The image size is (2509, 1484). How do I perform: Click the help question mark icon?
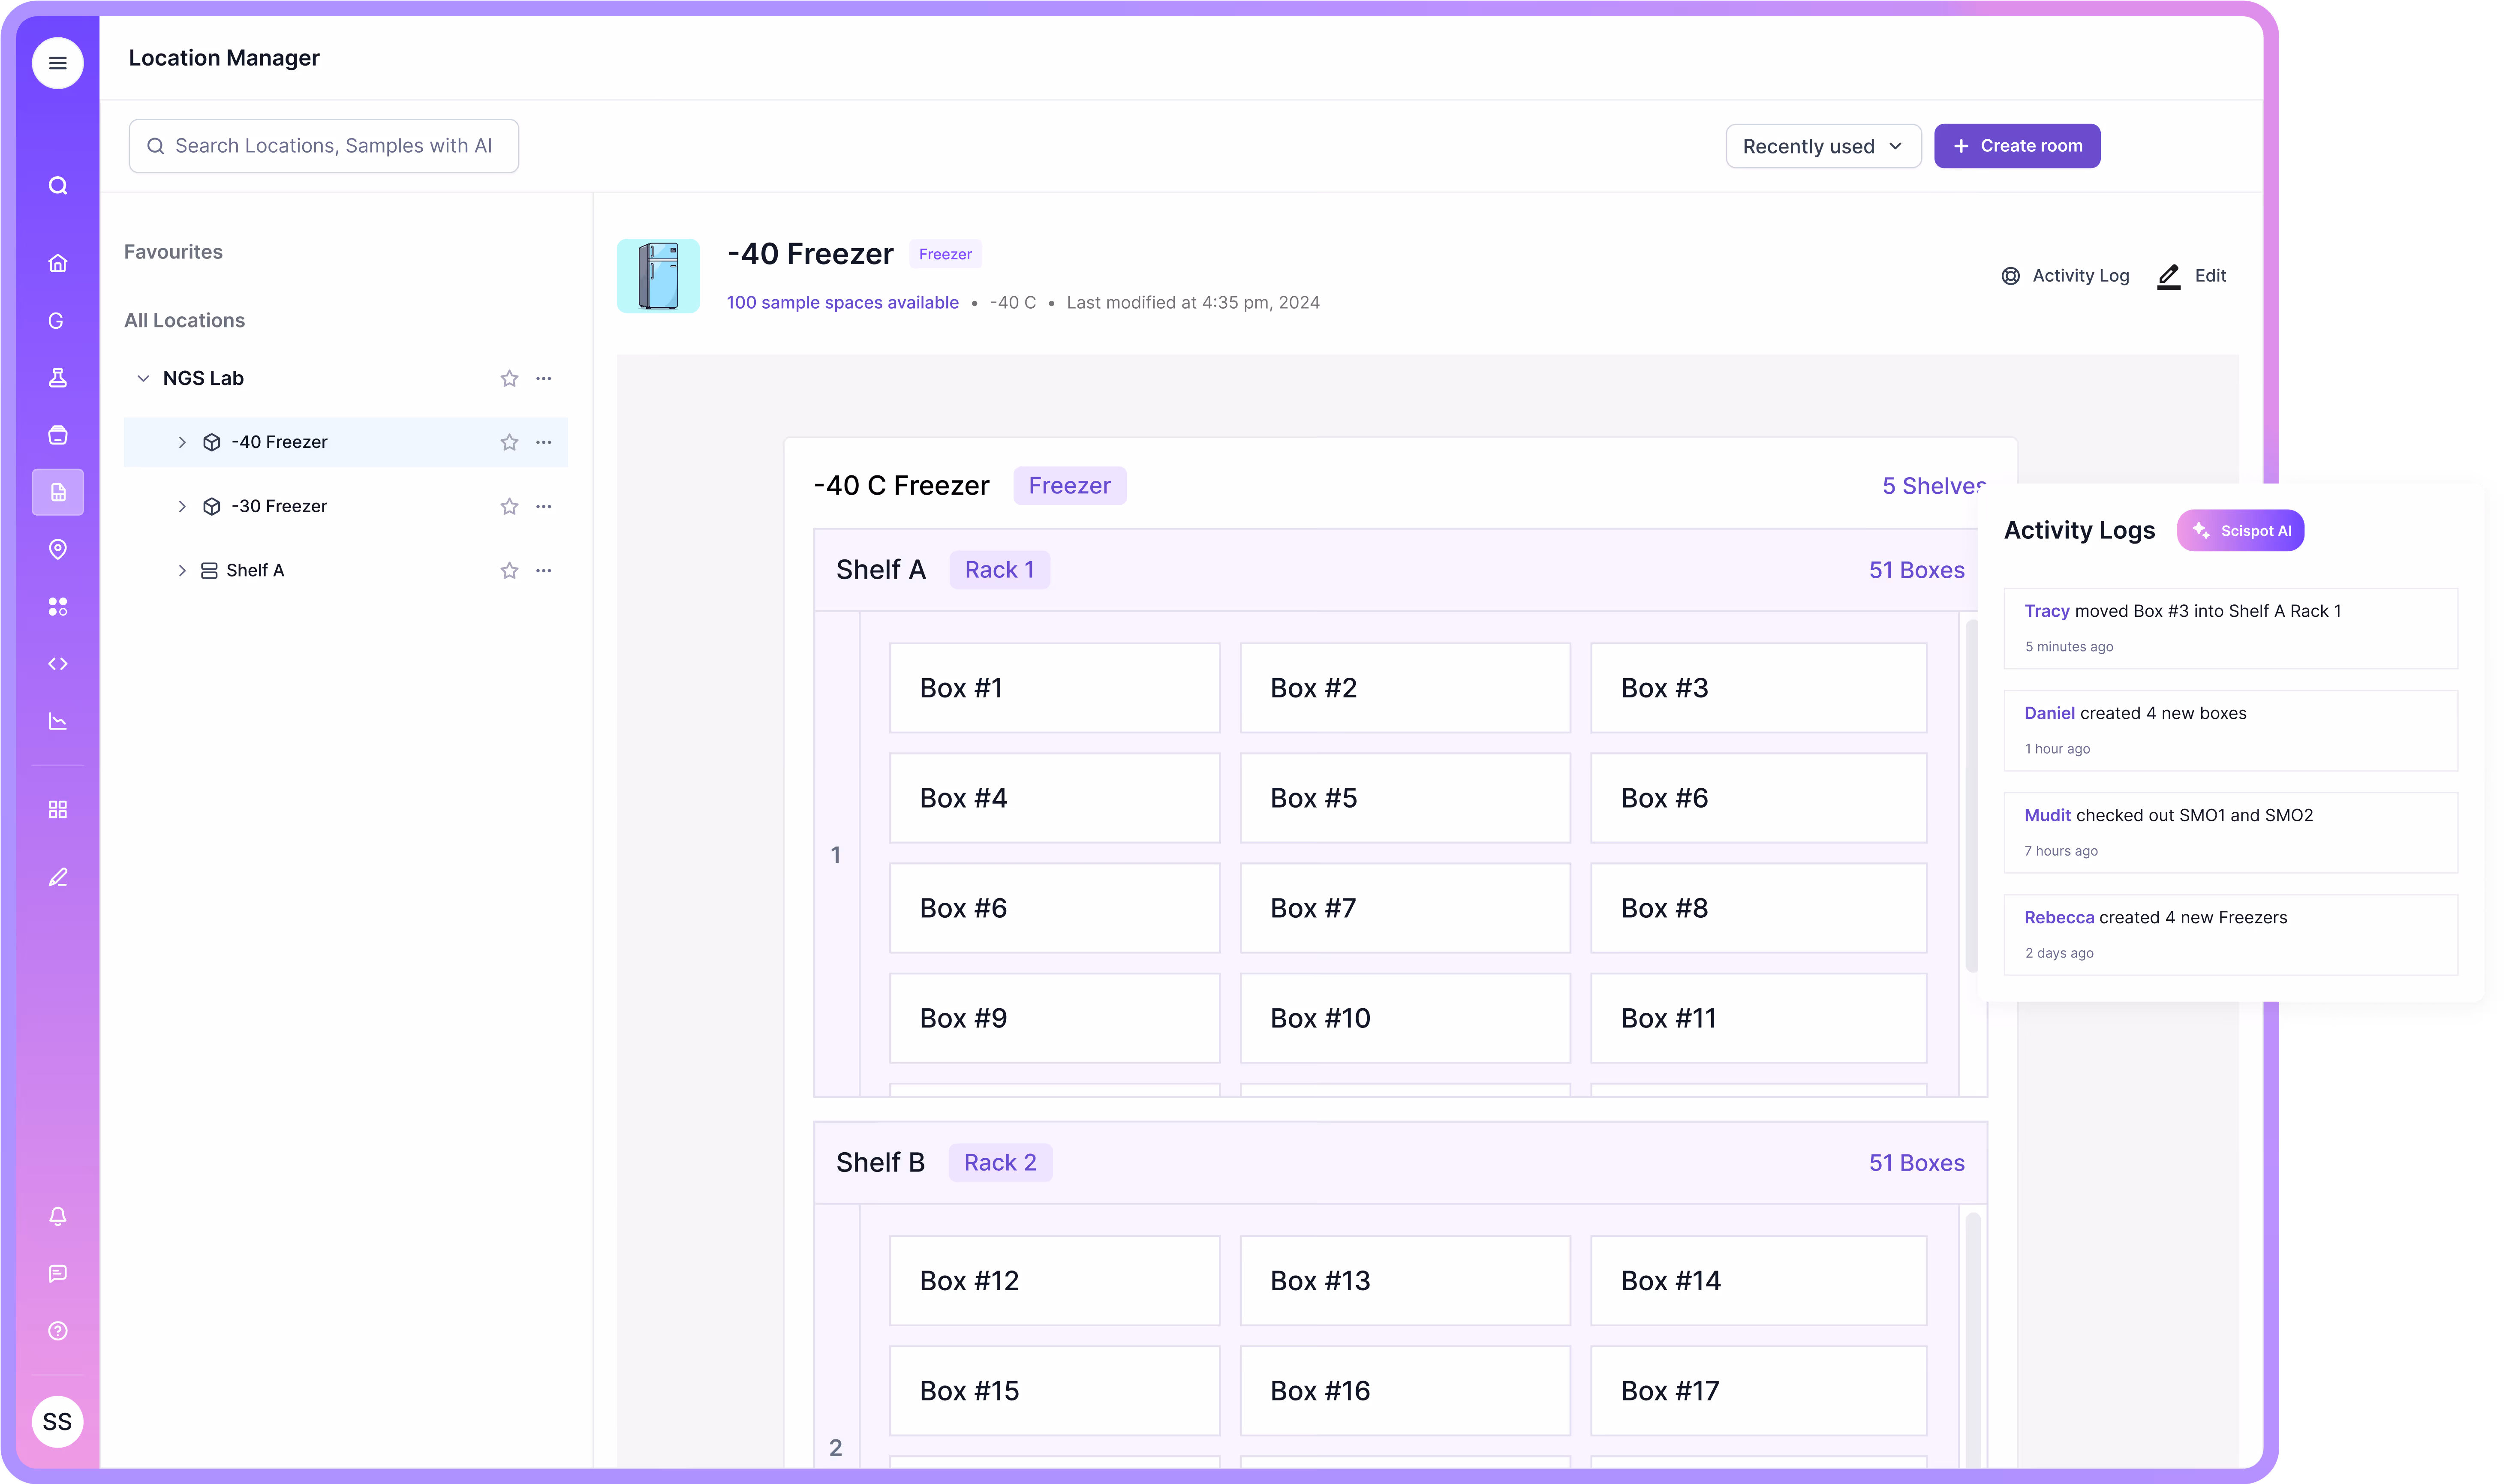57,1330
